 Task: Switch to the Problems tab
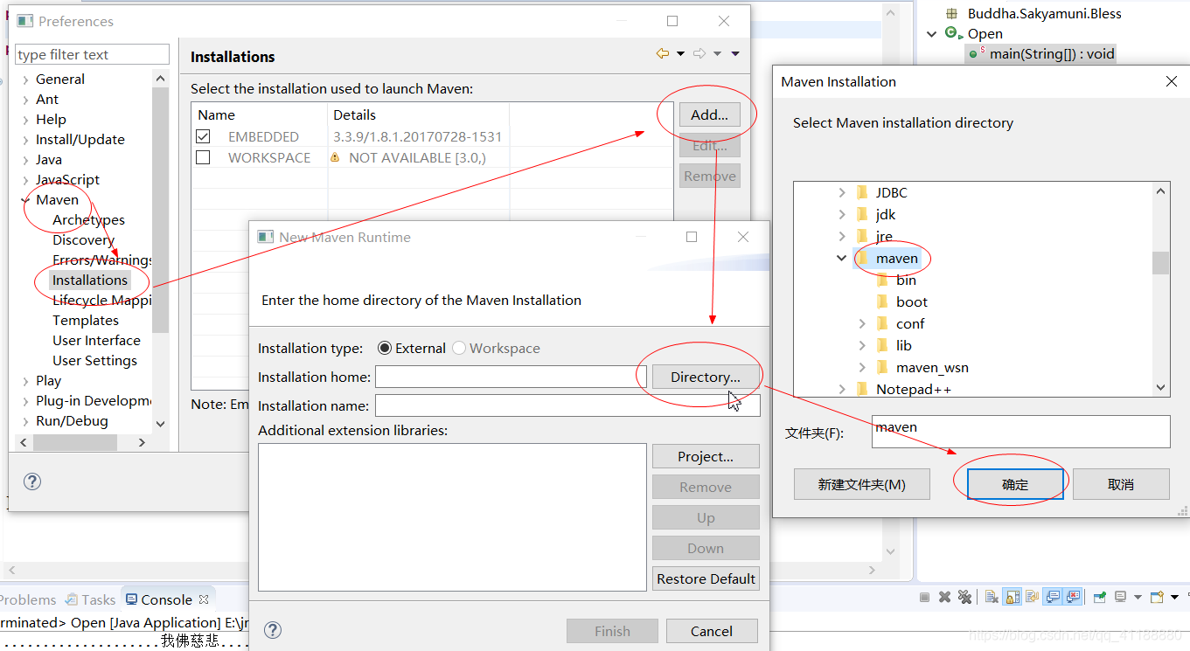click(x=28, y=599)
